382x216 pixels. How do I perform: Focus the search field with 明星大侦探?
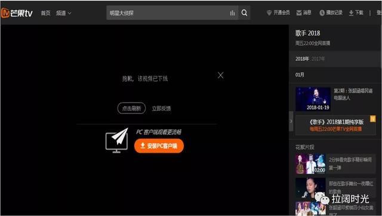168,13
